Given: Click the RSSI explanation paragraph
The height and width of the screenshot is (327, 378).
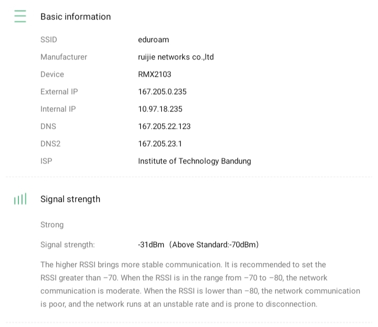Looking at the screenshot, I should [199, 284].
